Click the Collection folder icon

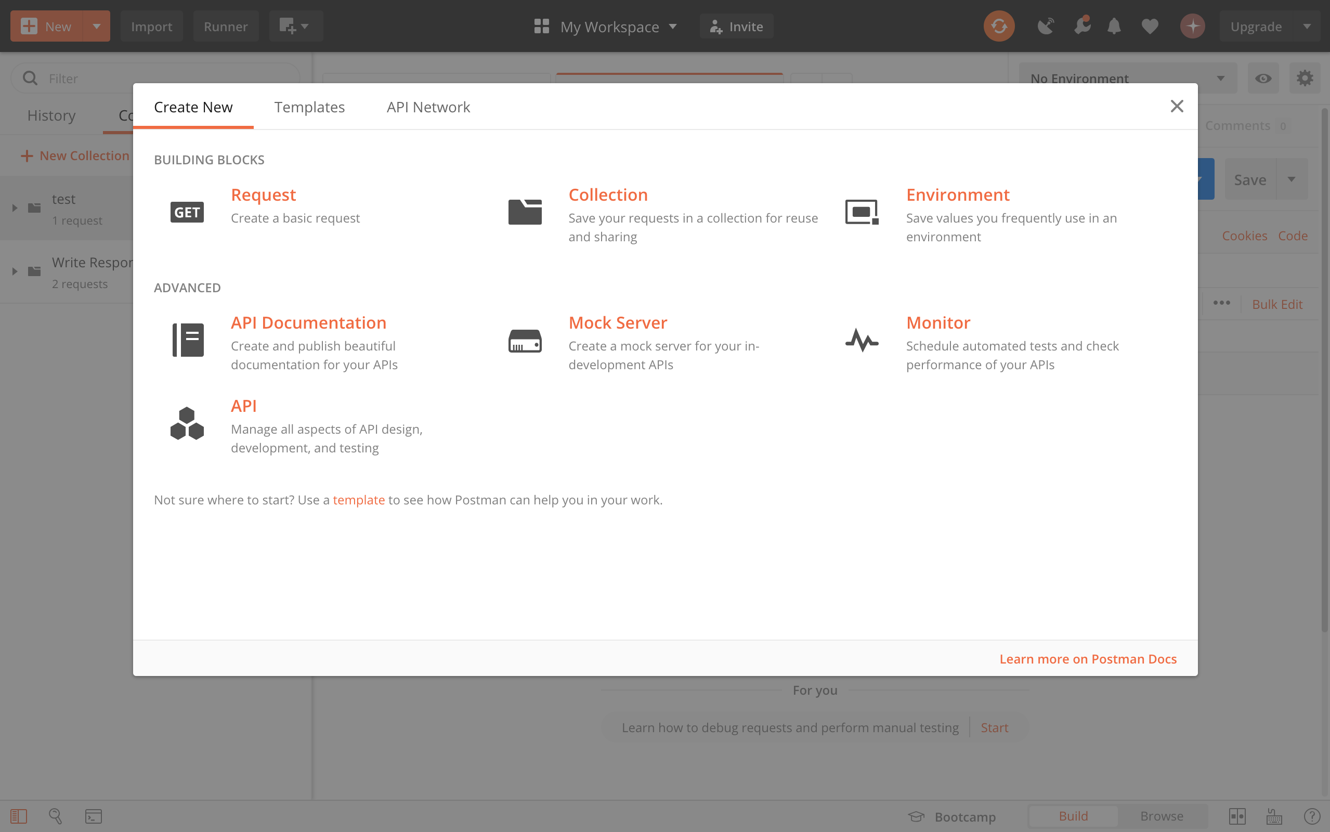[525, 212]
